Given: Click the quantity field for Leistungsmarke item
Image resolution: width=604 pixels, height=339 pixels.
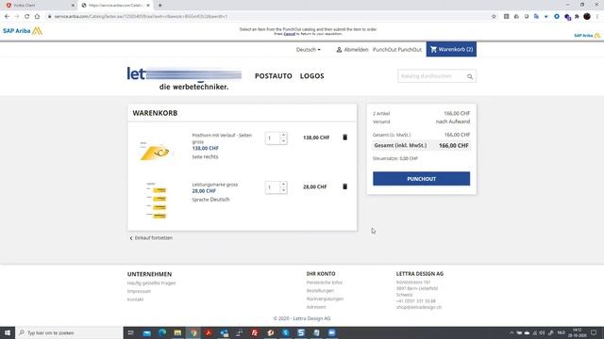Looking at the screenshot, I should click(273, 187).
